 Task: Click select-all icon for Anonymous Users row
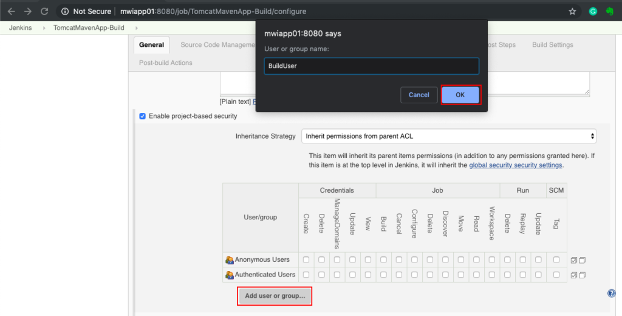[x=573, y=260]
